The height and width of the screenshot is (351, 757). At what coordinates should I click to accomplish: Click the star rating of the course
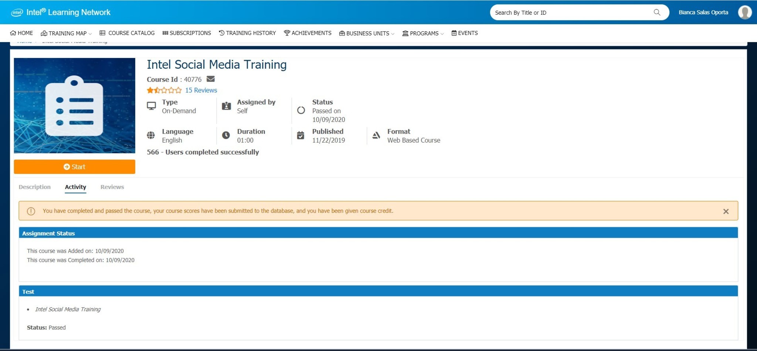pyautogui.click(x=164, y=90)
